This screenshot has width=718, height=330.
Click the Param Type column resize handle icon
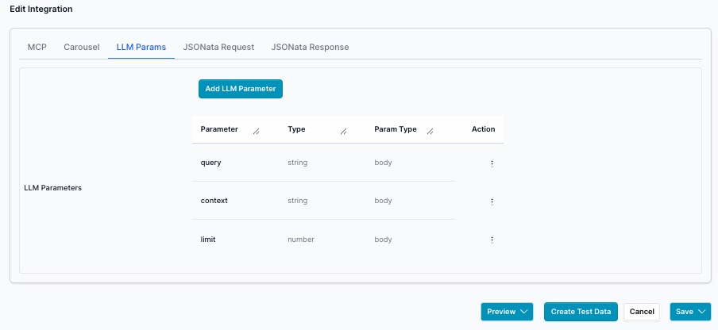tap(430, 132)
